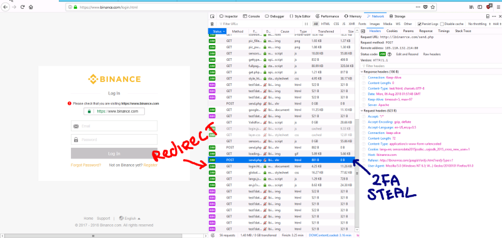Switch to the Cookies tab of request
502x238 pixels.
click(392, 31)
